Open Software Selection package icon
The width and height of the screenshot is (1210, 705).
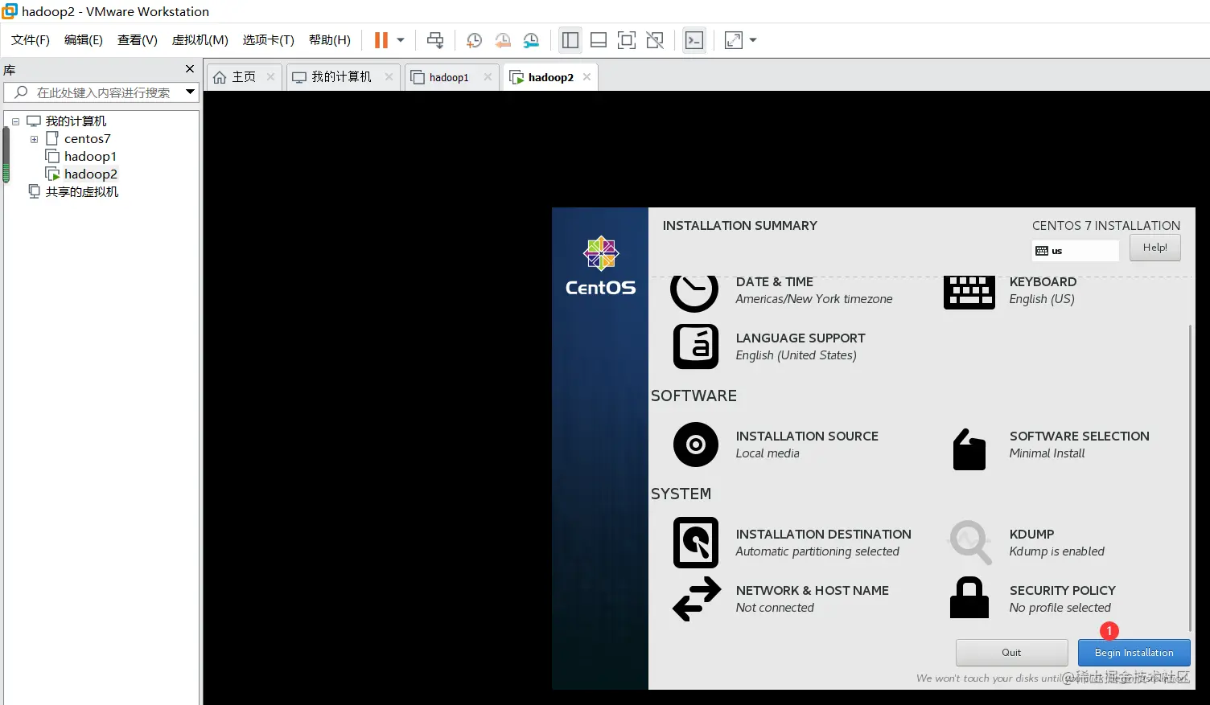click(969, 449)
